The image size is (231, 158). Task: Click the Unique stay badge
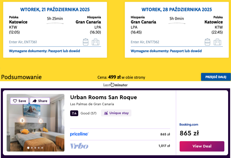116,113
